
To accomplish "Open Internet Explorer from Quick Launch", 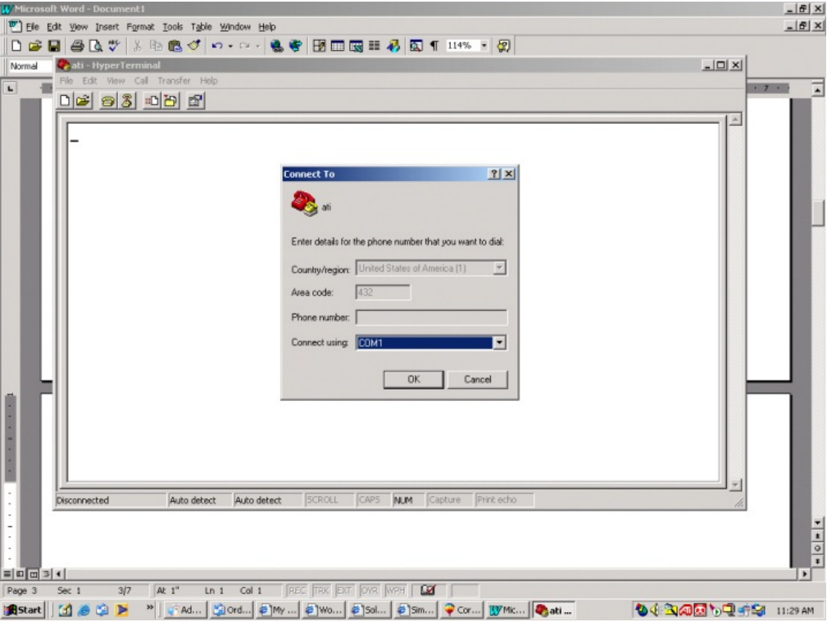I will 84,610.
